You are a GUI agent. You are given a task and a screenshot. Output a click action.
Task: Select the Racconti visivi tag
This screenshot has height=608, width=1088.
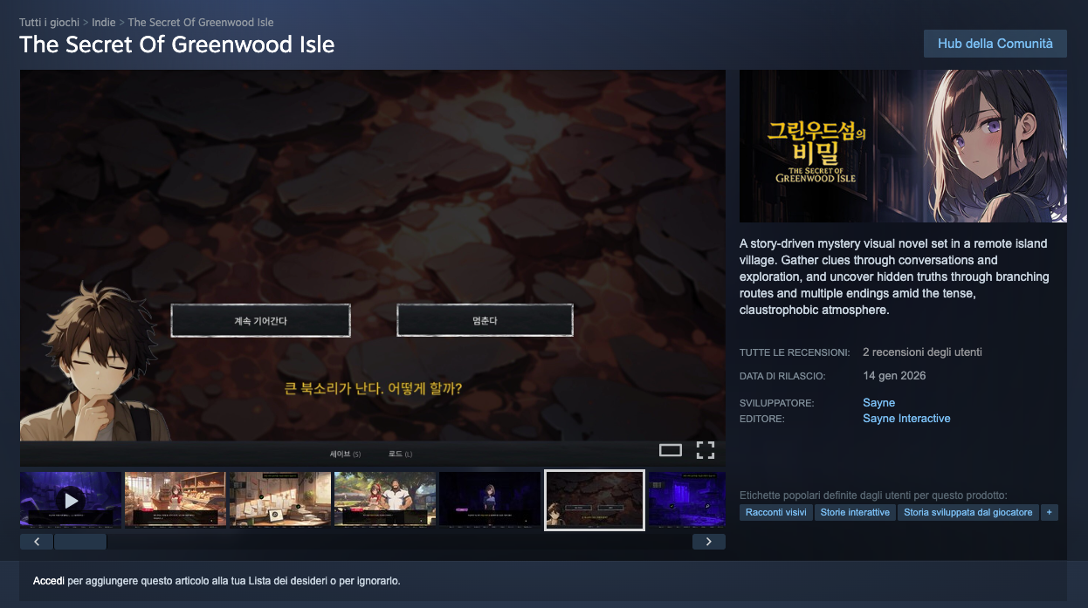pos(775,512)
